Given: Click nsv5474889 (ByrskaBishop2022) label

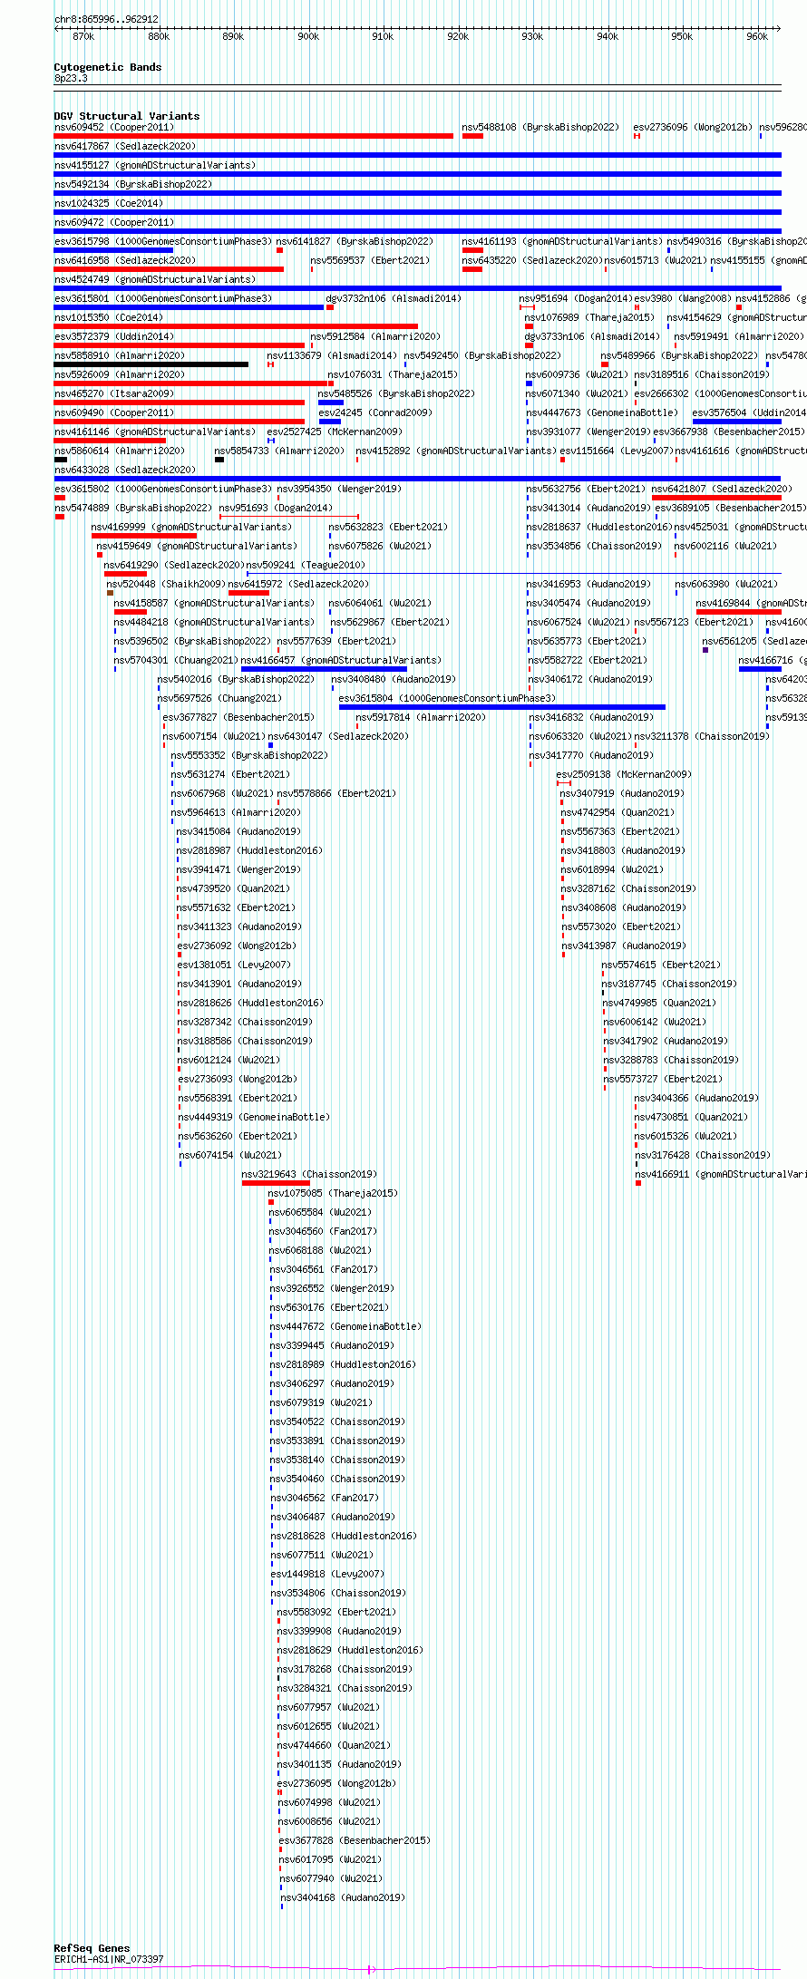Looking at the screenshot, I should point(133,508).
